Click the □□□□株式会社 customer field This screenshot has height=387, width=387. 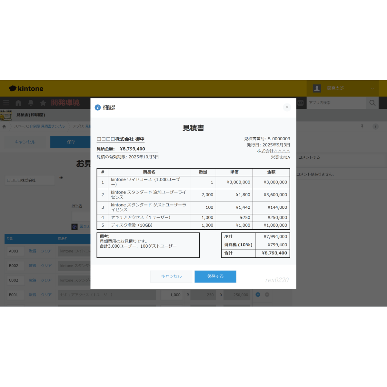[30, 180]
